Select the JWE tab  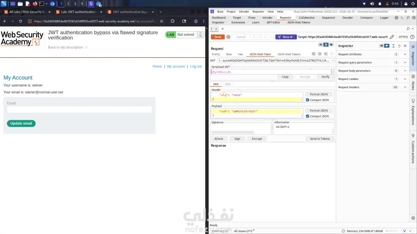[228, 84]
